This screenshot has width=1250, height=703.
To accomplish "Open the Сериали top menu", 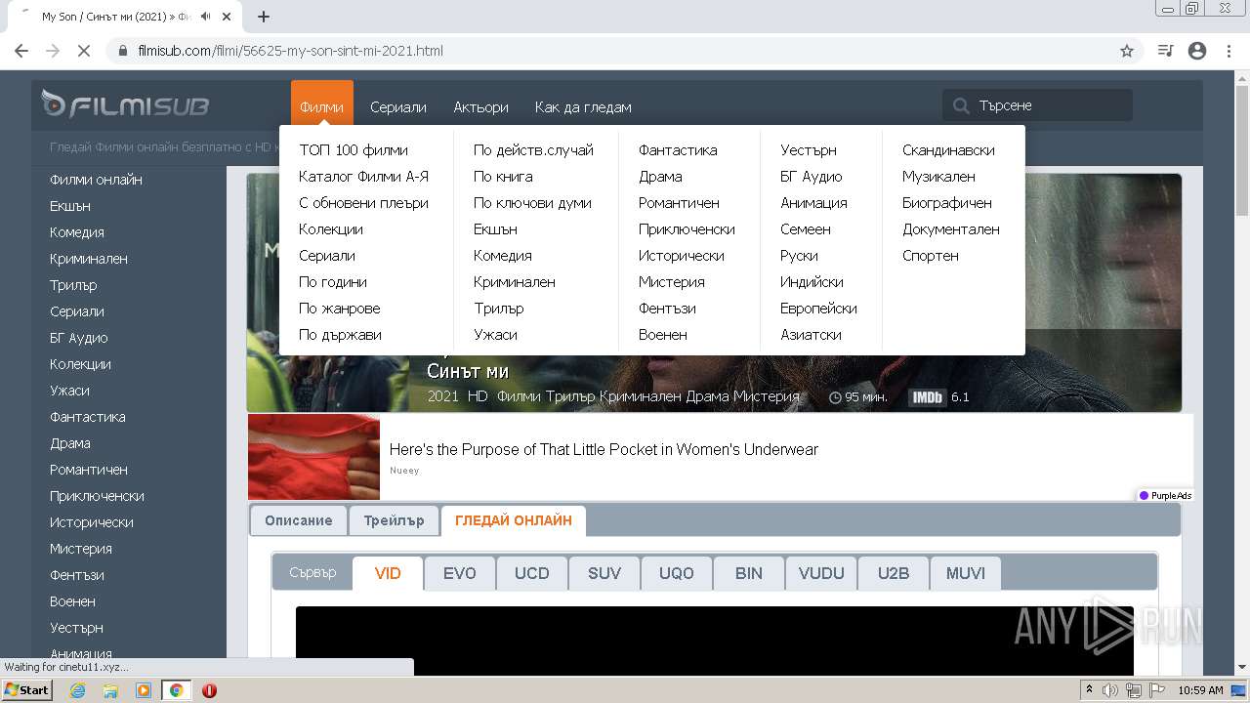I will (x=398, y=107).
